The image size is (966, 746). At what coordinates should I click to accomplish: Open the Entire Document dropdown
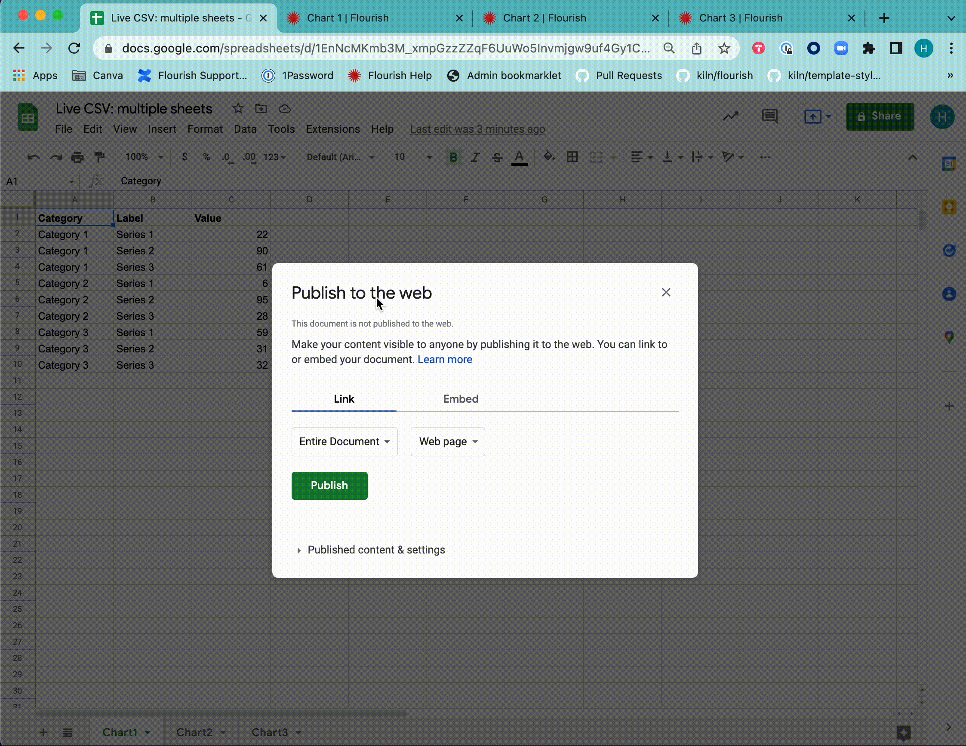point(344,441)
